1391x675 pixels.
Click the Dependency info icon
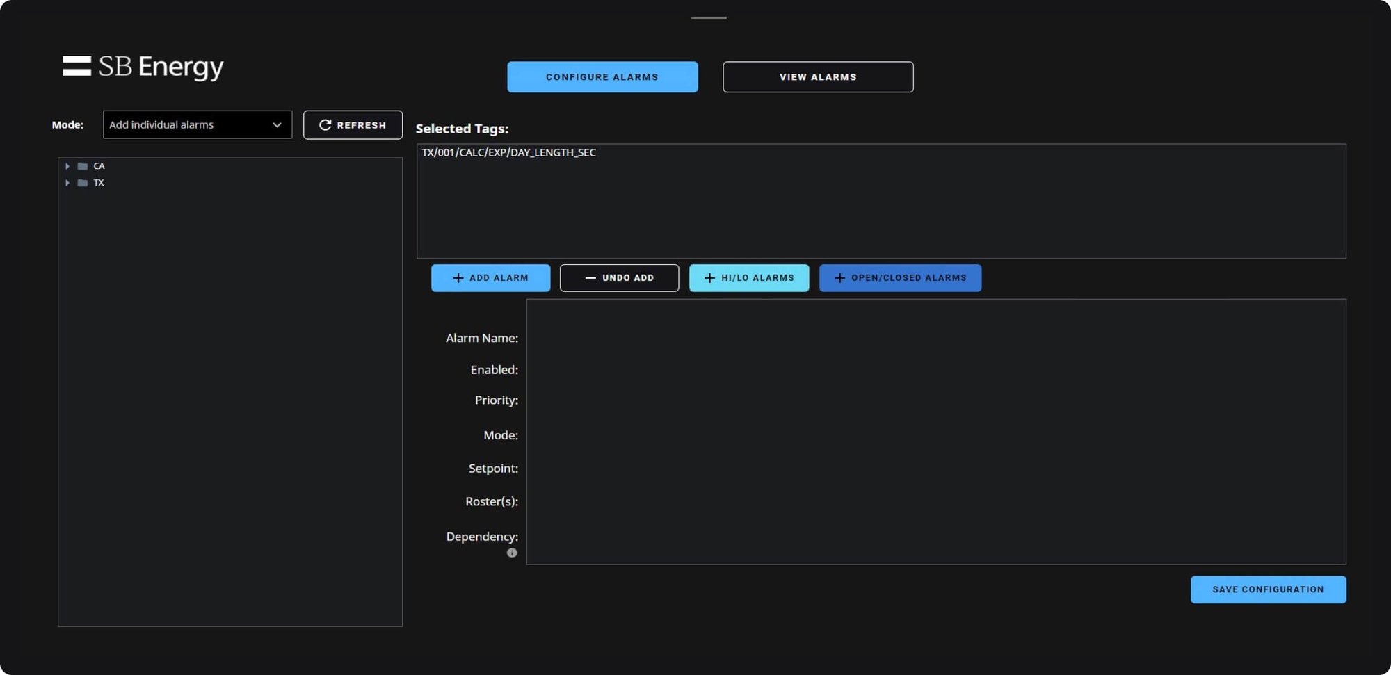point(512,553)
